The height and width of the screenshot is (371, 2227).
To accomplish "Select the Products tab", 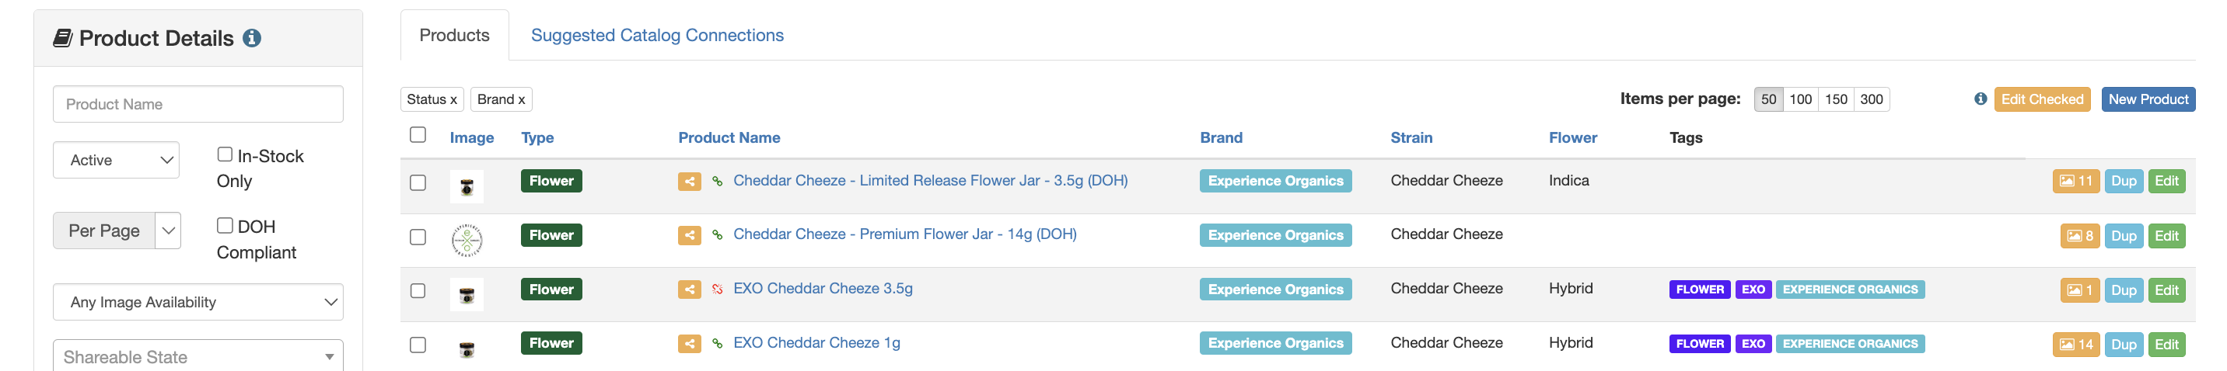I will pyautogui.click(x=454, y=36).
